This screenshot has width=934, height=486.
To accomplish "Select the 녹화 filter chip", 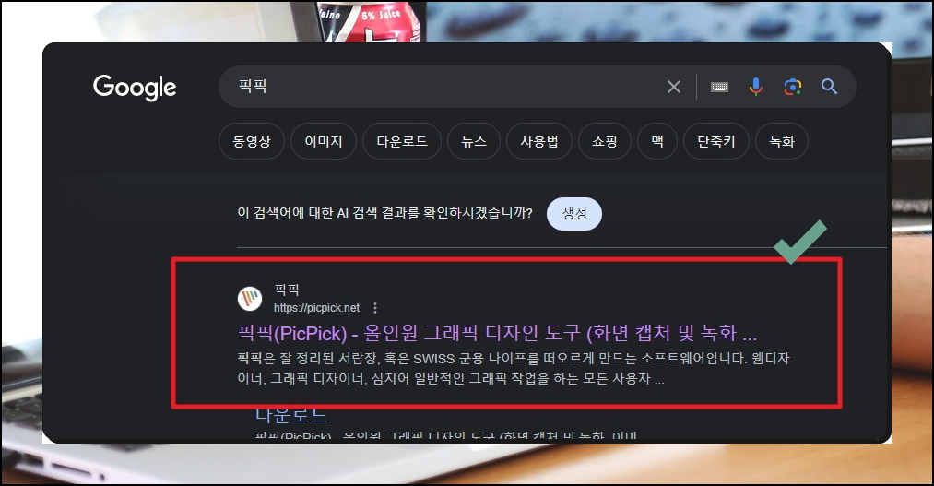I will point(782,142).
